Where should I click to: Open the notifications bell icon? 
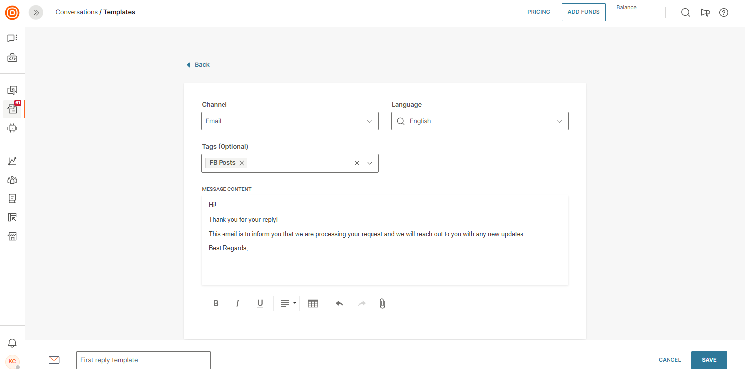click(12, 343)
